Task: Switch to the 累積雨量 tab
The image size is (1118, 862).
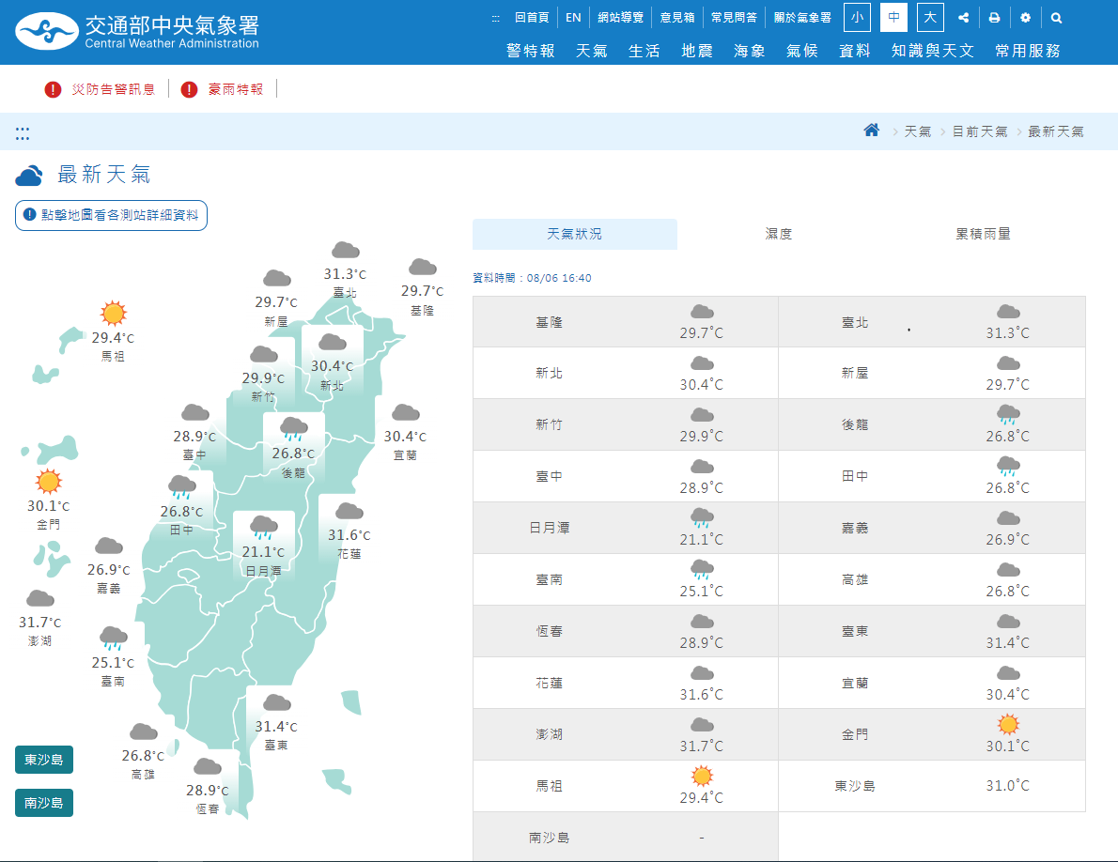Action: point(985,234)
